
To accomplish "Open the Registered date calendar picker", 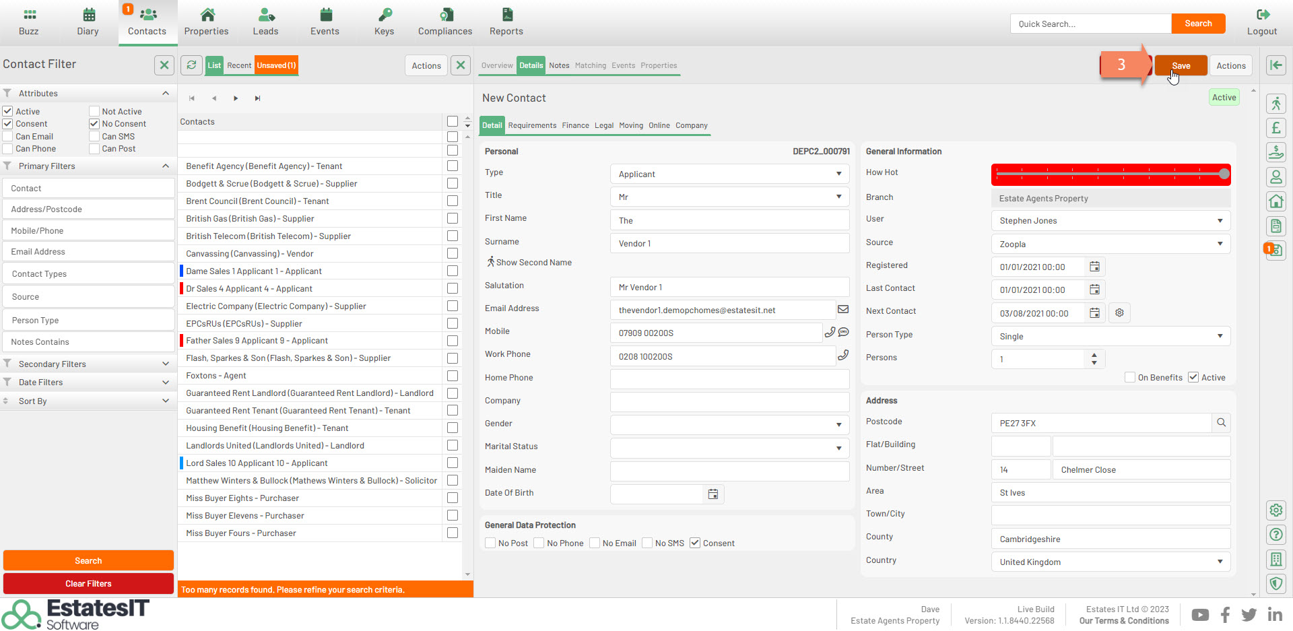I will [1094, 267].
